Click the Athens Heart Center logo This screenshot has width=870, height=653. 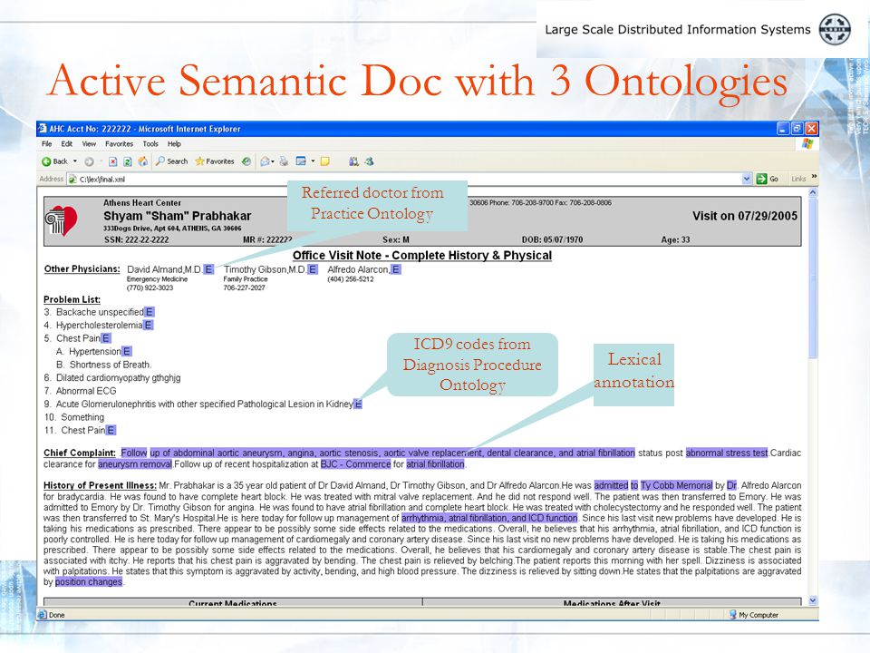click(62, 221)
